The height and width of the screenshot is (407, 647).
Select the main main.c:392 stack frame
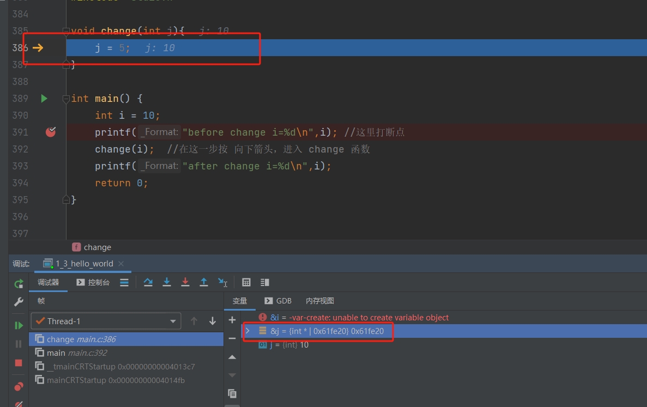click(80, 353)
